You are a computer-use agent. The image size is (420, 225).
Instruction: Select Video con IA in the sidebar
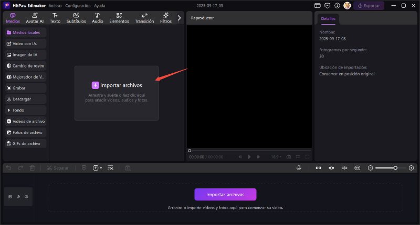(x=26, y=43)
